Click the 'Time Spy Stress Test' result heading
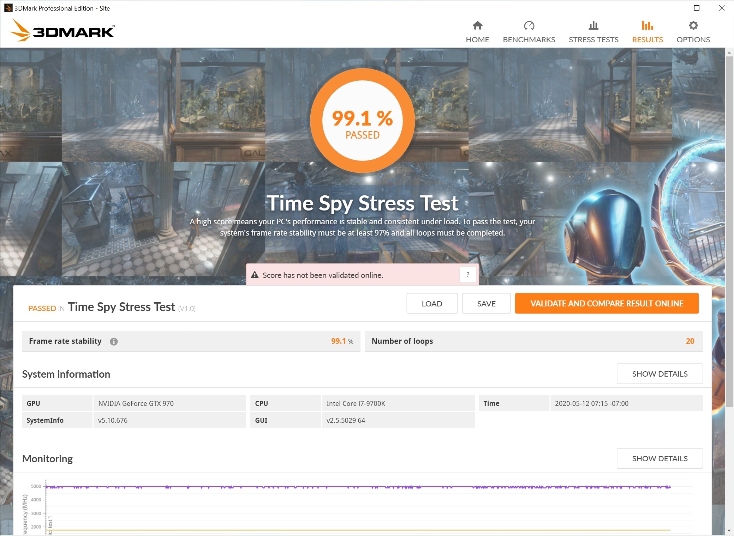734x536 pixels. pyautogui.click(x=121, y=307)
